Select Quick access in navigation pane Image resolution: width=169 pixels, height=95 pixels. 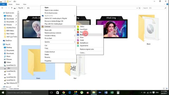pos(10,13)
